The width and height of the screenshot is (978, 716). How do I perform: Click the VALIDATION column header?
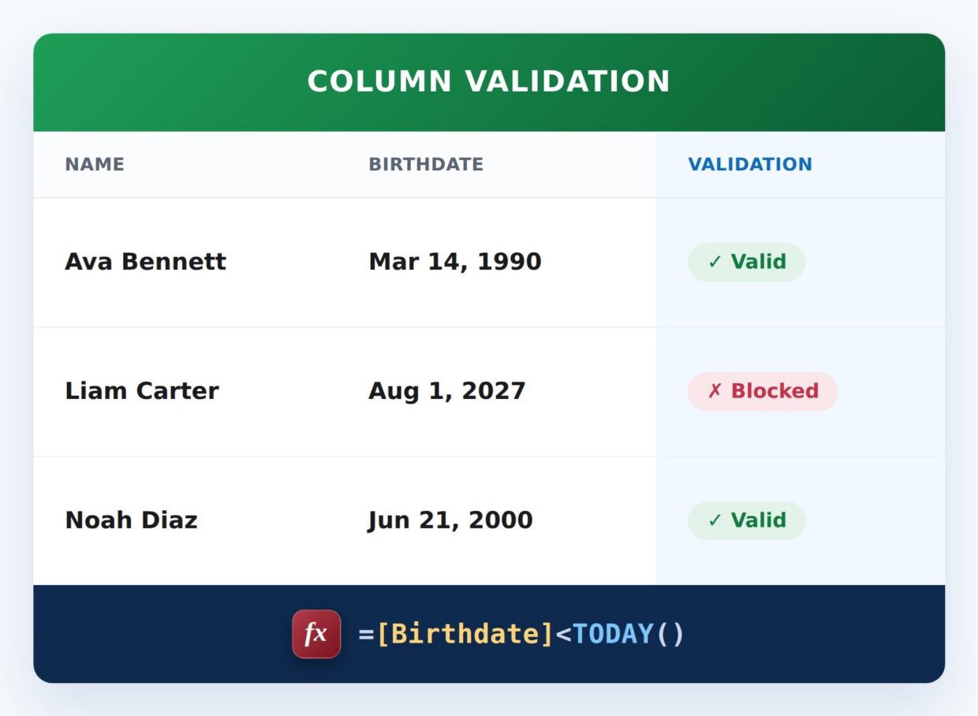click(x=750, y=164)
